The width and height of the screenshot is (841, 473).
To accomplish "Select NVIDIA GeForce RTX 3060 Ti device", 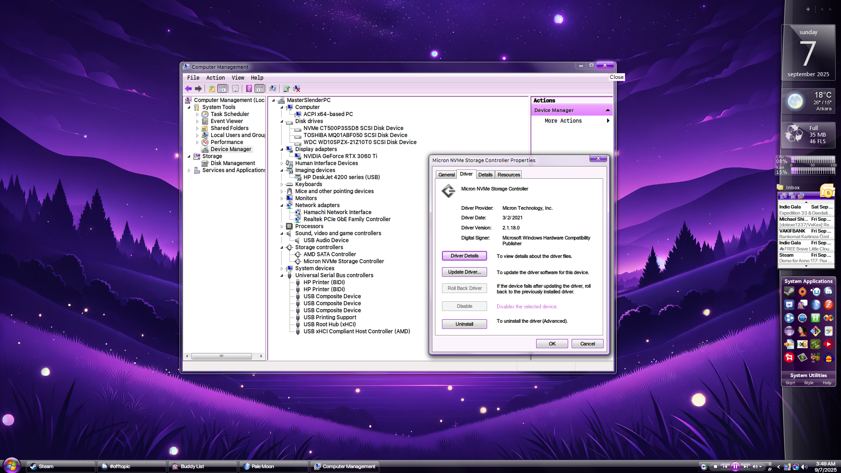I will (x=340, y=156).
